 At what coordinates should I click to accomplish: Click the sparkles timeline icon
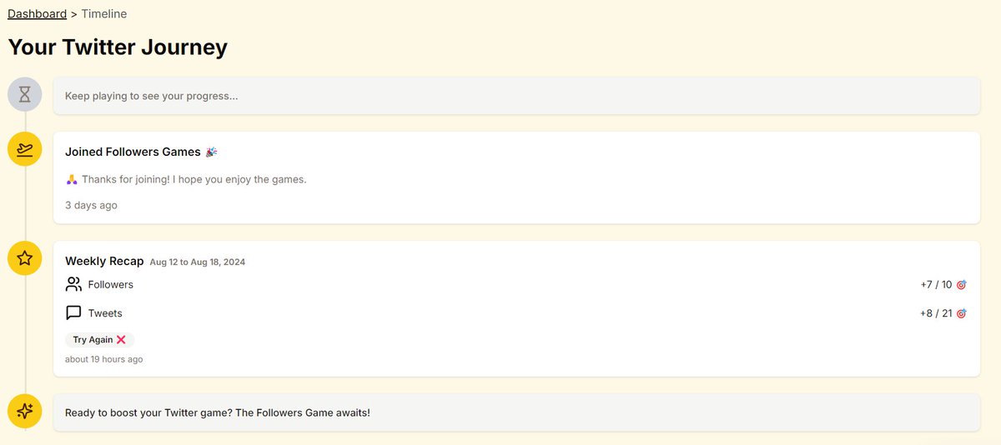(25, 411)
